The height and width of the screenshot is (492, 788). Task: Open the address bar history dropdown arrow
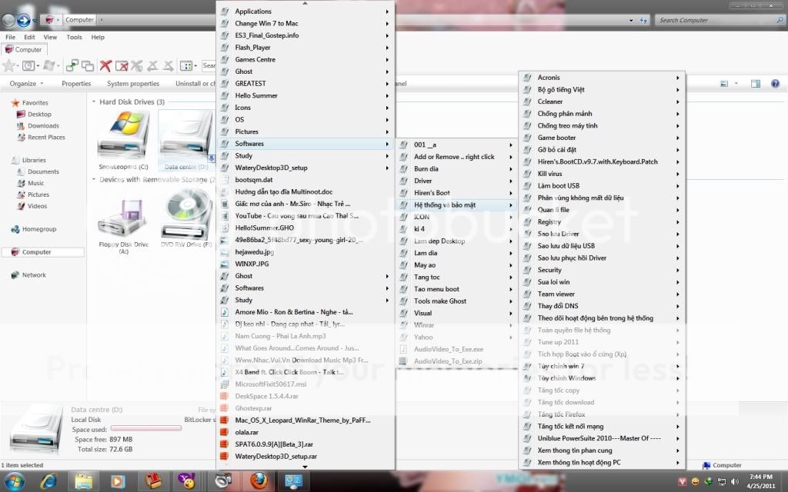[x=631, y=21]
